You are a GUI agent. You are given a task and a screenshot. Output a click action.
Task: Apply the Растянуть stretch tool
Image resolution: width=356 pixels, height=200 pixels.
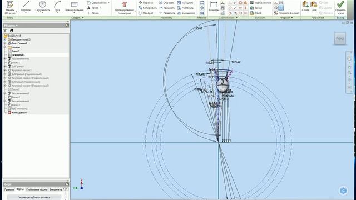[185, 8]
